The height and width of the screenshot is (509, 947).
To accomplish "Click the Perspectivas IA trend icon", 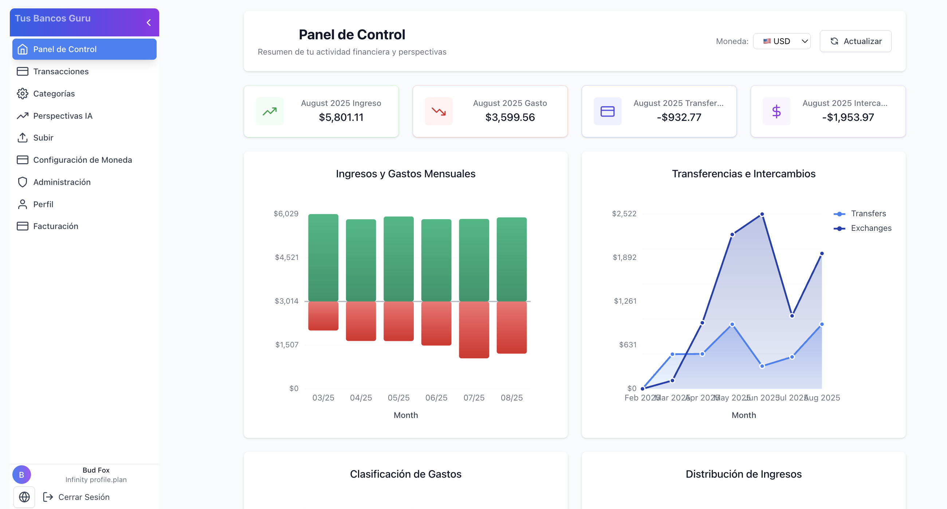I will tap(23, 116).
